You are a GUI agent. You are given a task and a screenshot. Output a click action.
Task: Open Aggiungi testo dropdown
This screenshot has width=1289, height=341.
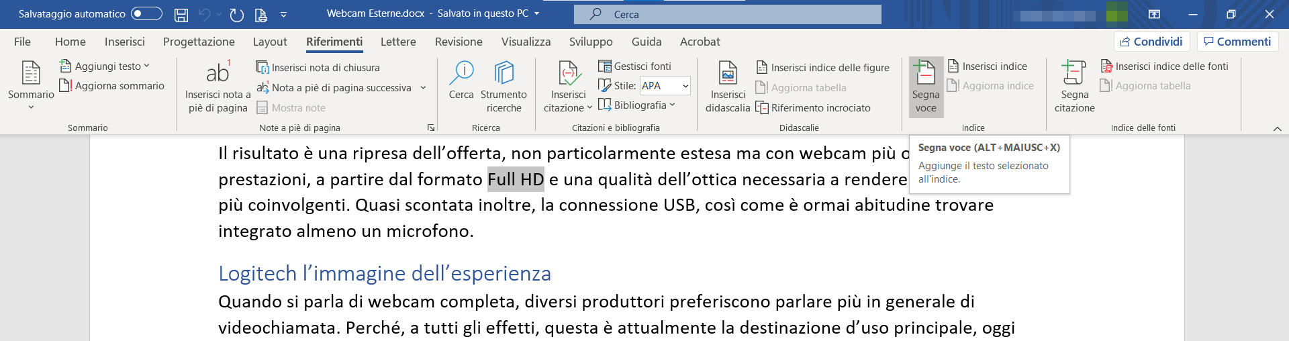point(105,66)
